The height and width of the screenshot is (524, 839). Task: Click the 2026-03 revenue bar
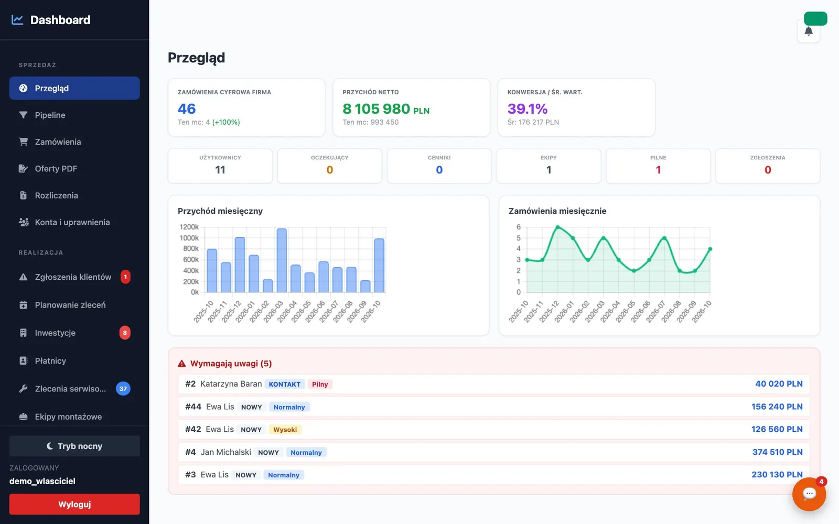click(282, 260)
